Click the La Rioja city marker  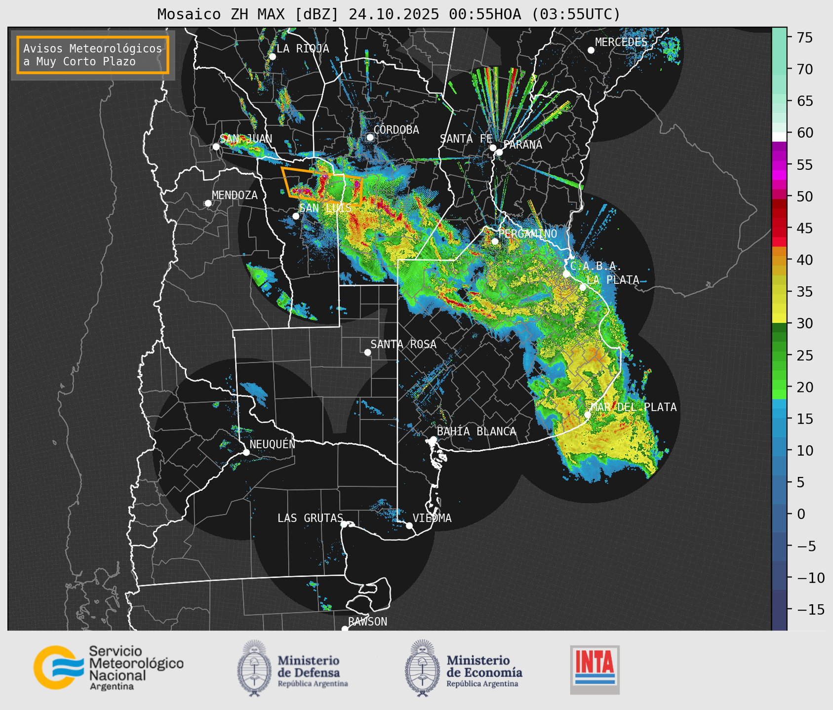272,57
